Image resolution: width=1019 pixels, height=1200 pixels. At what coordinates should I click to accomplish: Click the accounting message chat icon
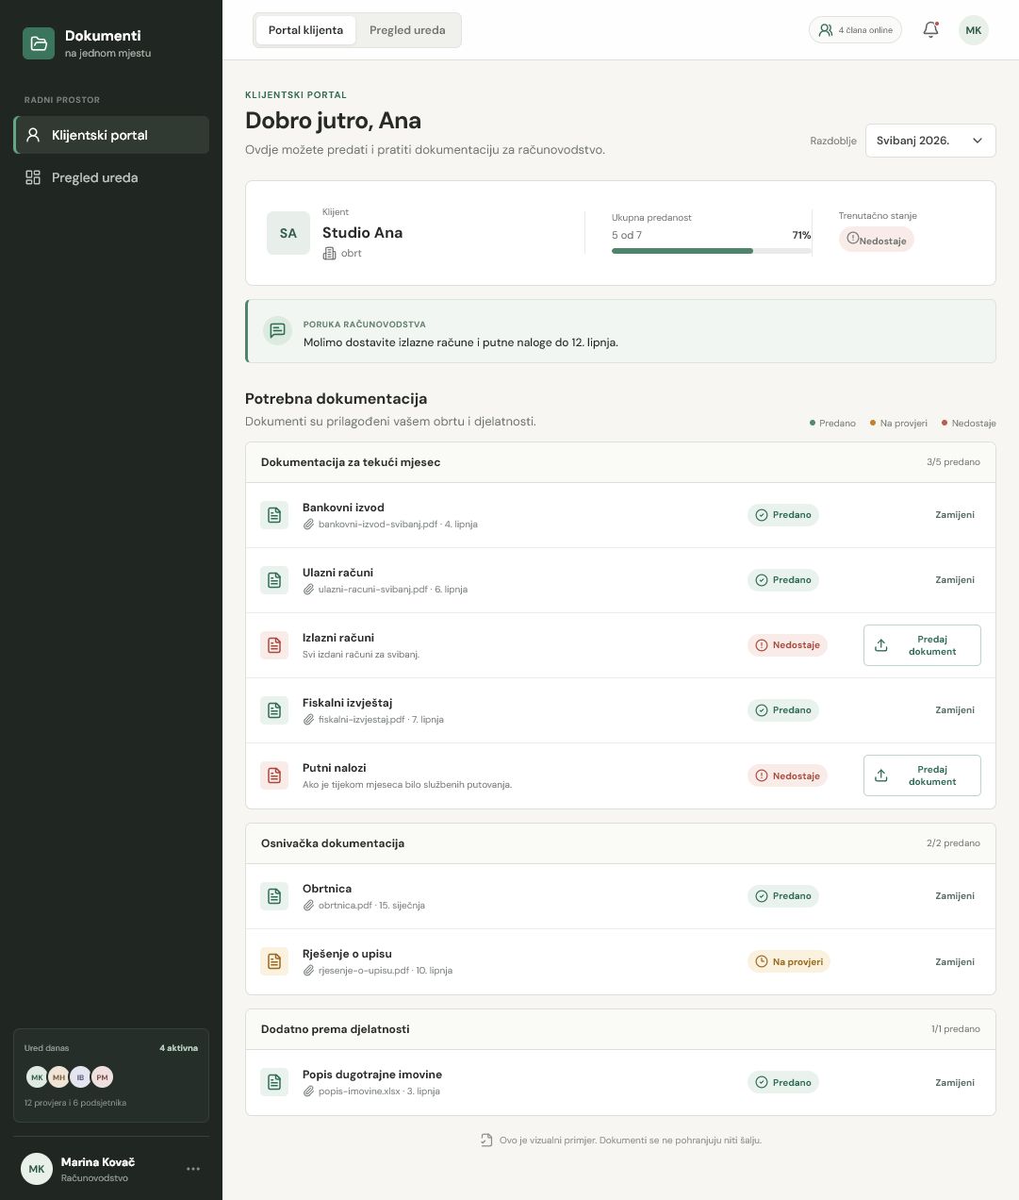pos(277,330)
